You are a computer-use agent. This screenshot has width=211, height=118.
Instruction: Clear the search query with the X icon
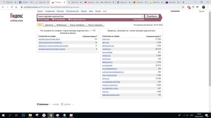[142, 16]
